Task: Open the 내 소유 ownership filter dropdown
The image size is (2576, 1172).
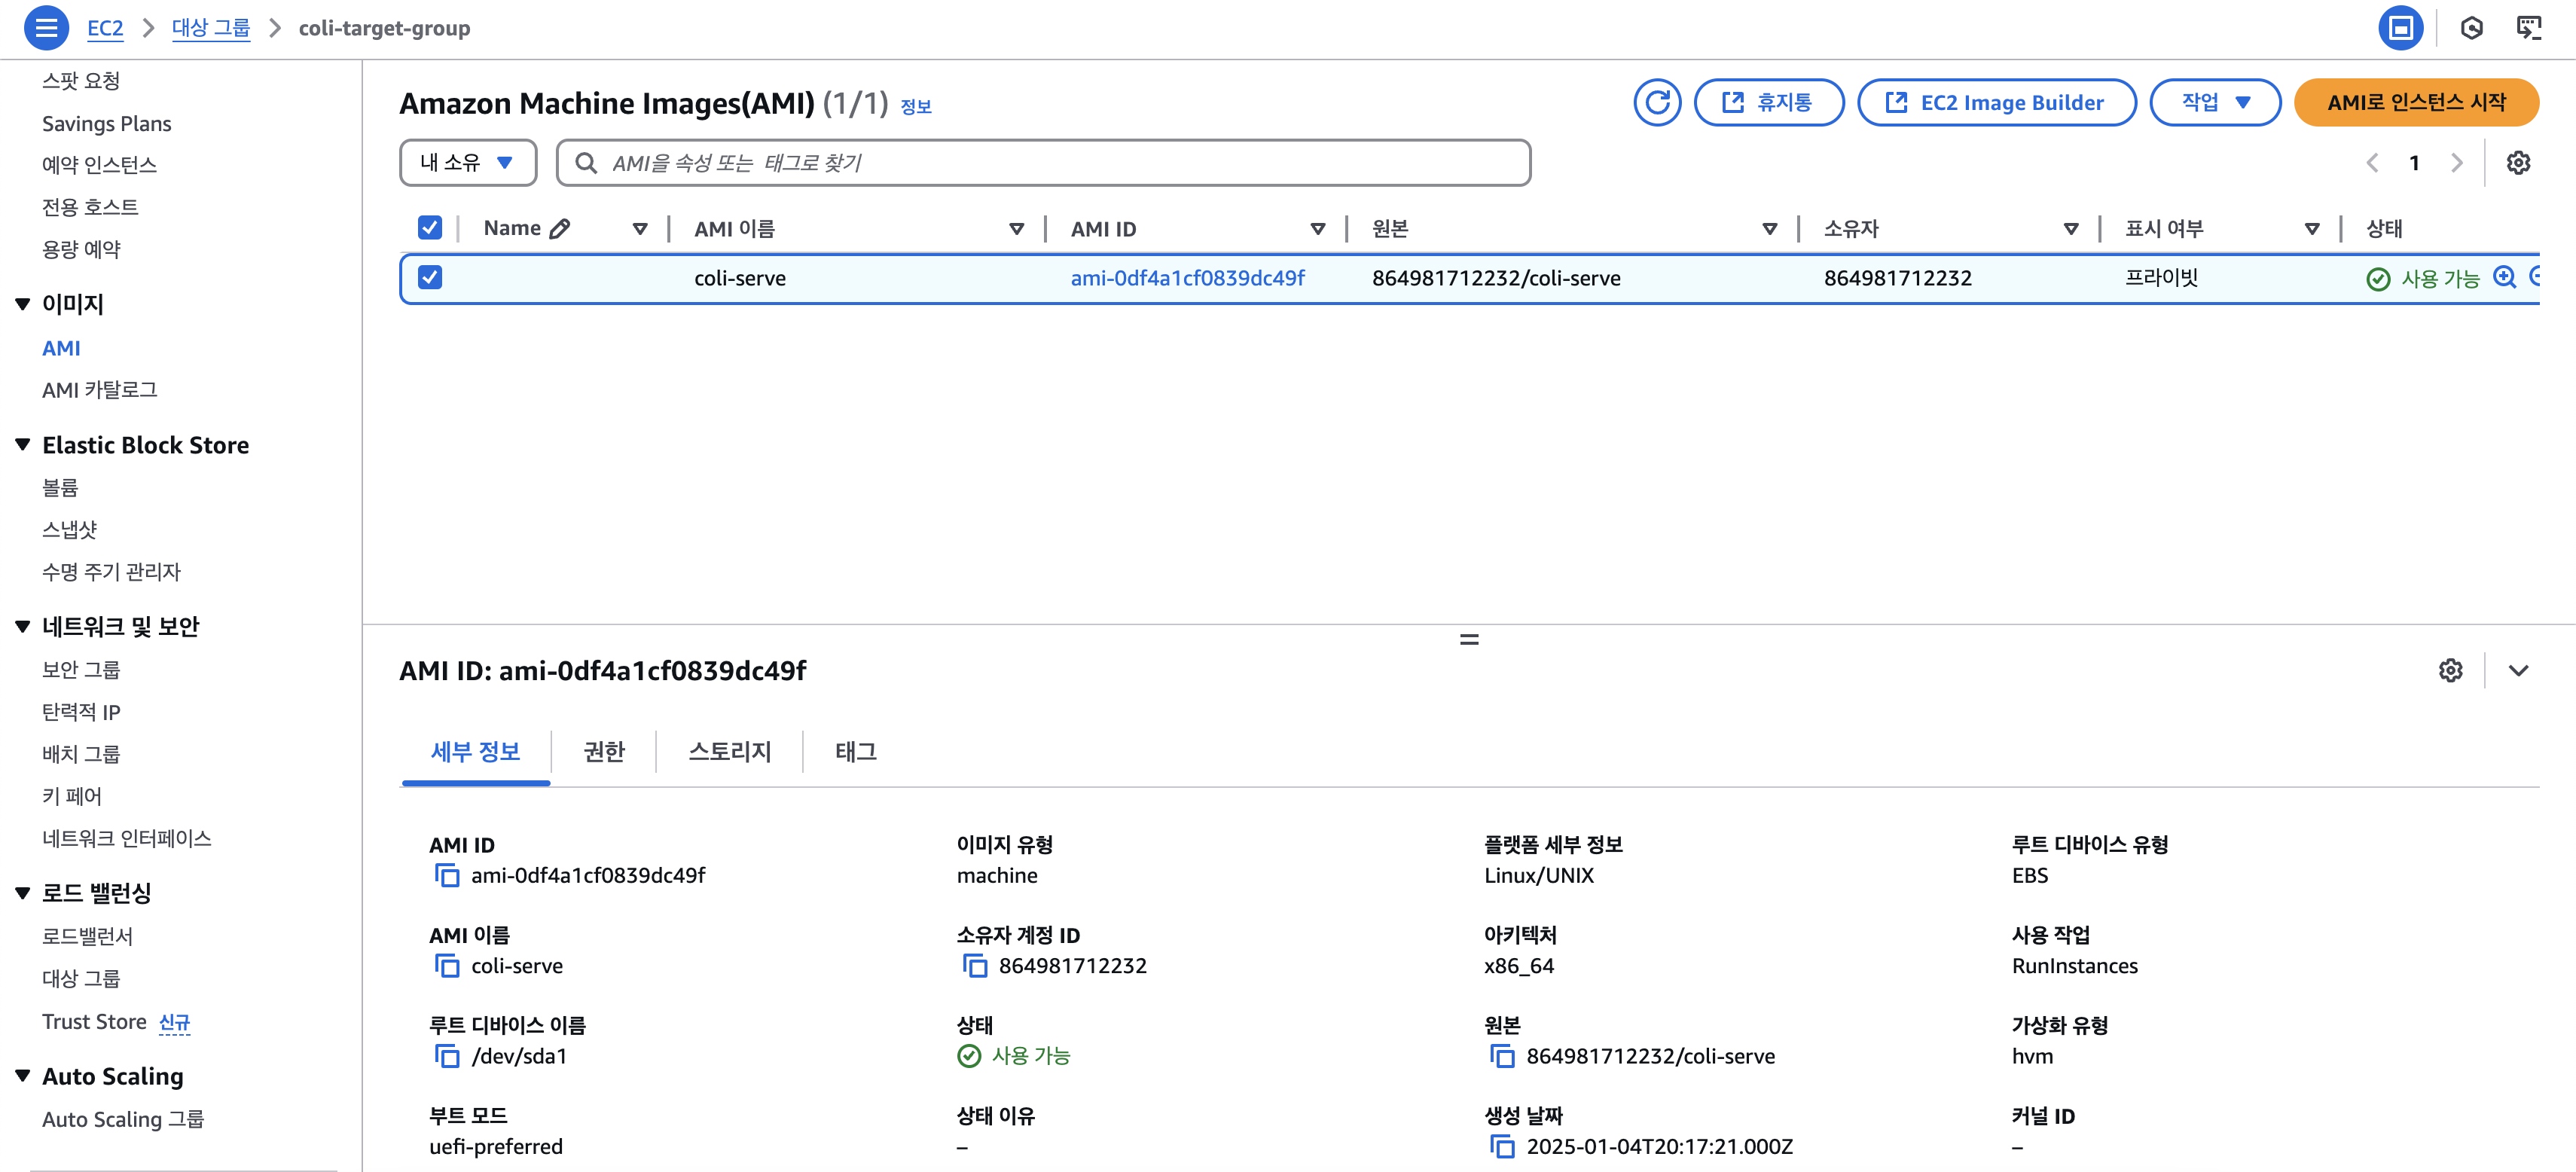Action: click(468, 162)
